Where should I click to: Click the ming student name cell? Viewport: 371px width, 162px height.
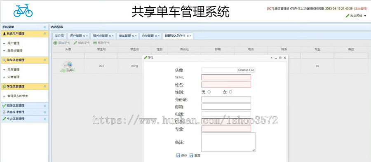[134, 66]
